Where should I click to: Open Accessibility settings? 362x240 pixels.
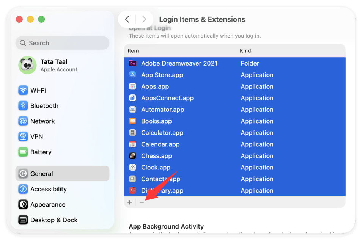coord(48,189)
